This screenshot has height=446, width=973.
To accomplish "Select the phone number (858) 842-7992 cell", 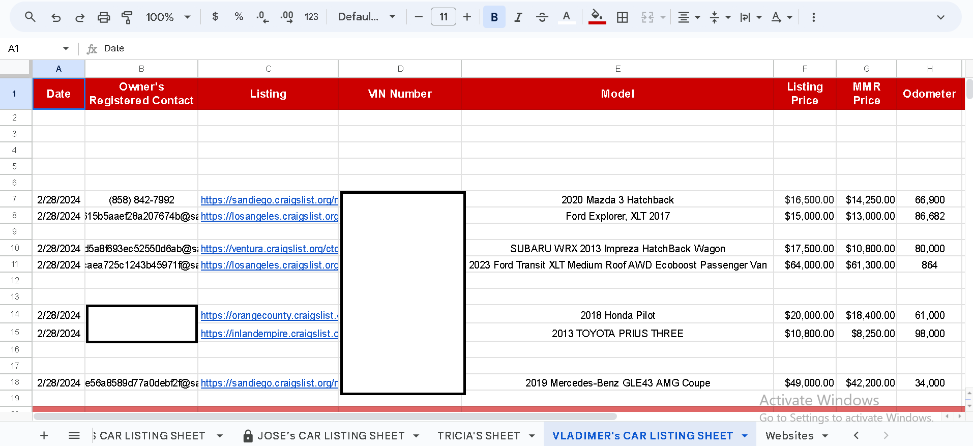I will (x=141, y=200).
